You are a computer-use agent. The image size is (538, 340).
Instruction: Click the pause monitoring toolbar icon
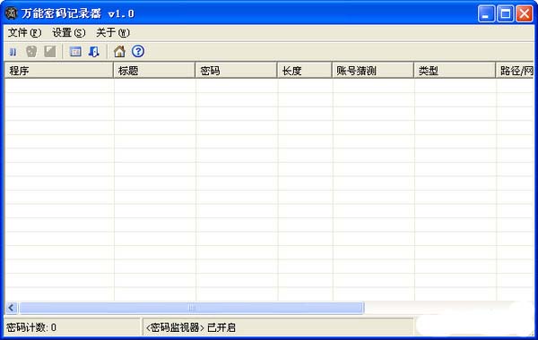(13, 52)
